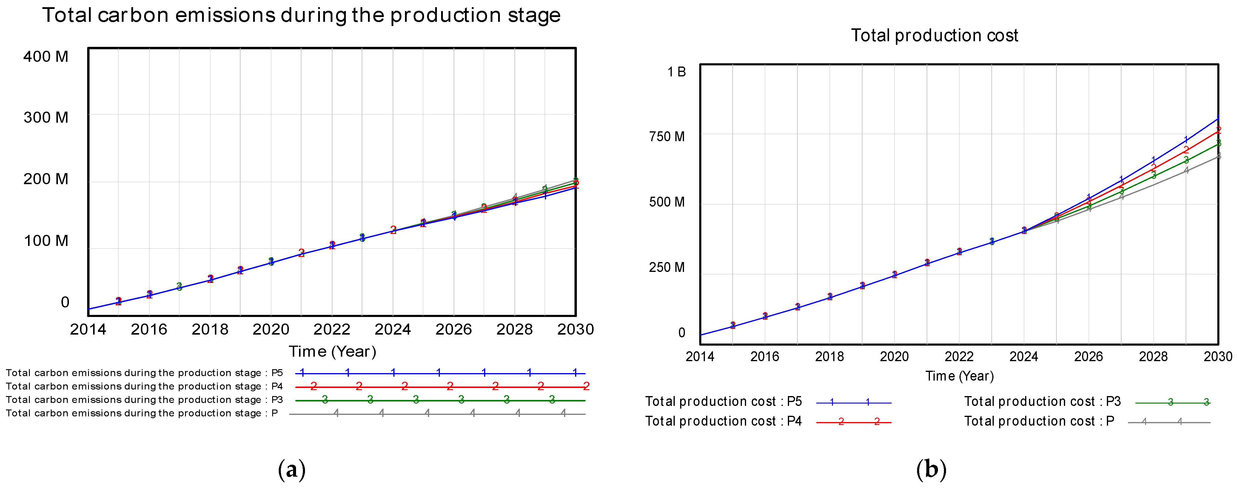Click the blue P5 legend line in chart (a)

(440, 373)
